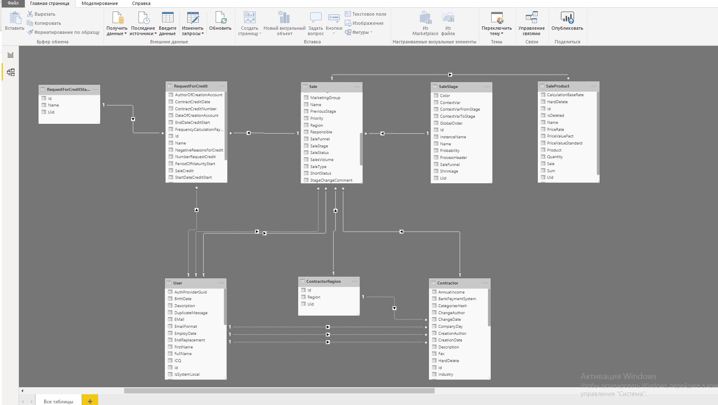Switch to the Моделирование ribbon tab
Screen dimensions: 718x405
click(100, 3)
